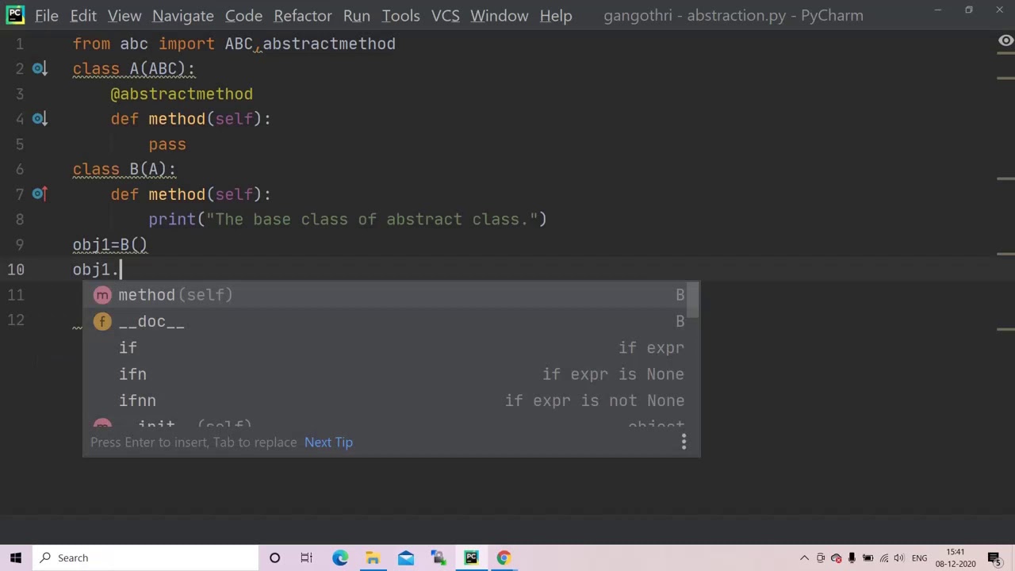Click the completion list scrollbar thumb

tap(693, 301)
